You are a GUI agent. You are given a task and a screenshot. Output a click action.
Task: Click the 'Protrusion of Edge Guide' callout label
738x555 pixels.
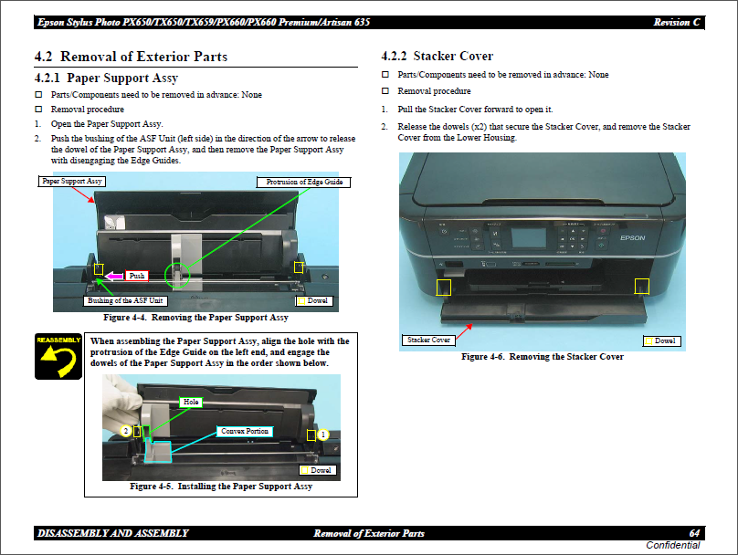tap(304, 182)
